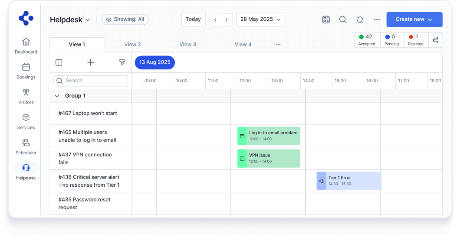Image resolution: width=457 pixels, height=240 pixels.
Task: Open the 28 May 2025 date picker
Action: pos(261,19)
